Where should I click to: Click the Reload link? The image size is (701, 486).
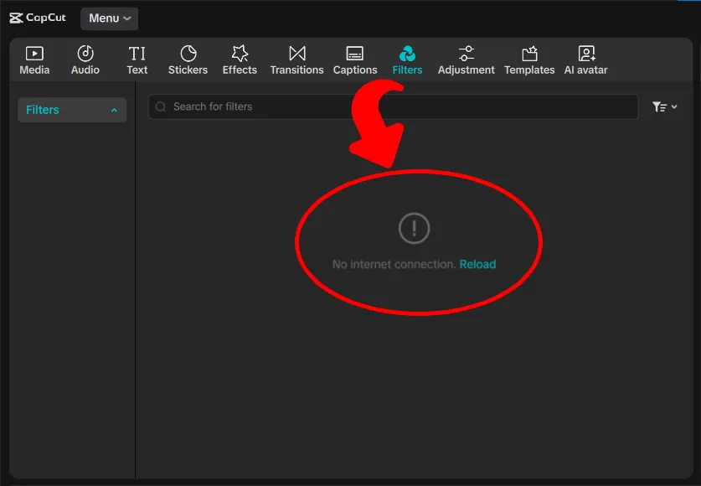[477, 264]
